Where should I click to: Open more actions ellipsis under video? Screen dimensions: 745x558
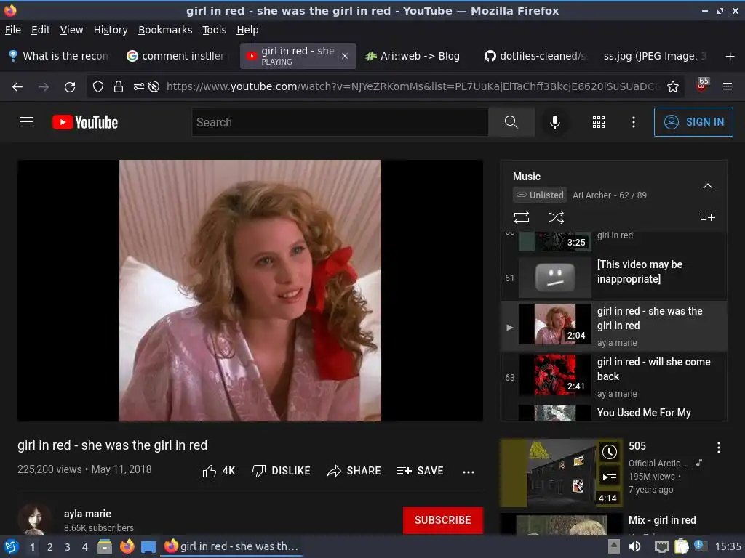(469, 472)
